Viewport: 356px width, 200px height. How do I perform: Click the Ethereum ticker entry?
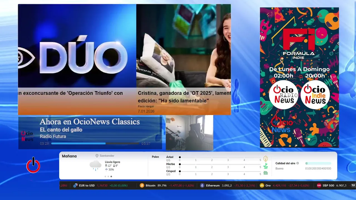(x=227, y=185)
